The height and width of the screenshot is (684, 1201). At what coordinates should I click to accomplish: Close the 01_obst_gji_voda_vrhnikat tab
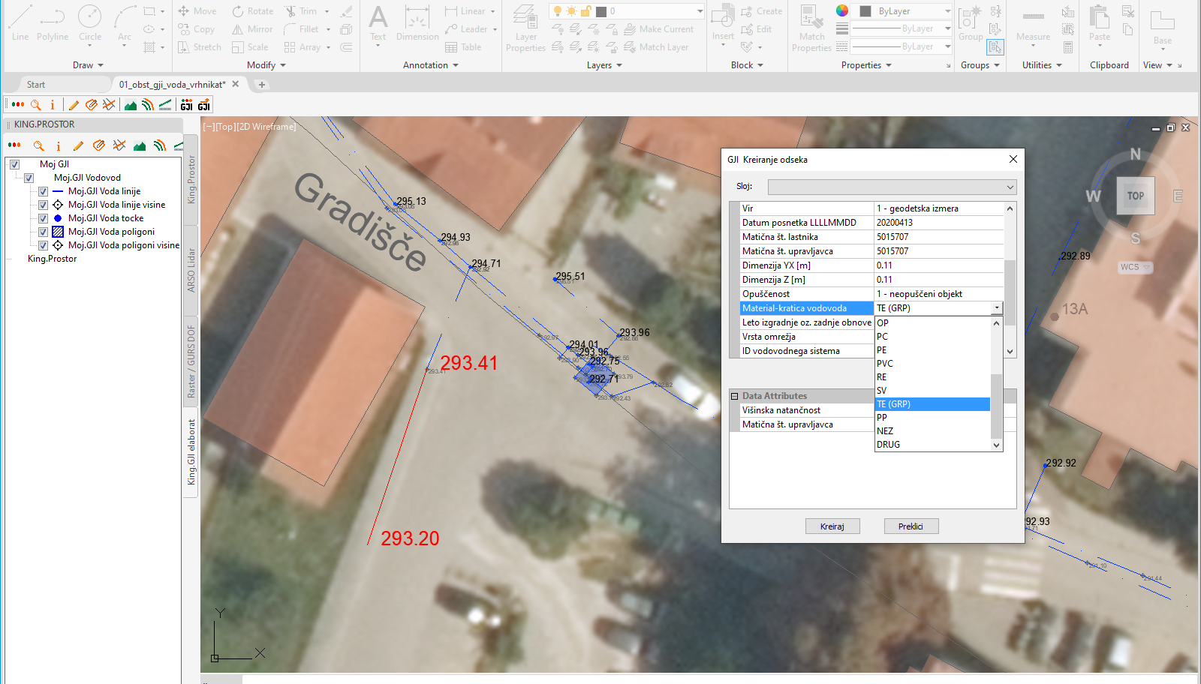pyautogui.click(x=236, y=84)
